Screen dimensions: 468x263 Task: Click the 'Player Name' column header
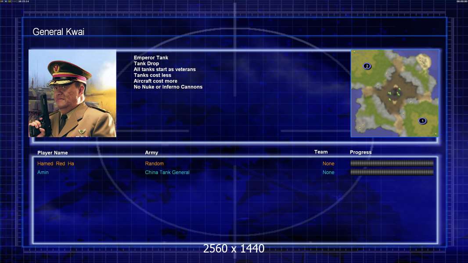53,153
